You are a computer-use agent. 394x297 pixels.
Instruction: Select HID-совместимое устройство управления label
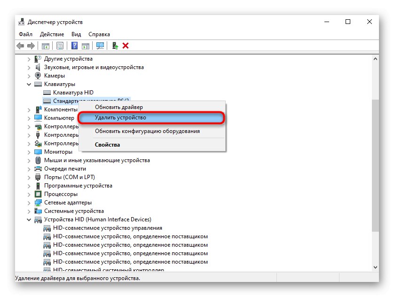tap(108, 228)
